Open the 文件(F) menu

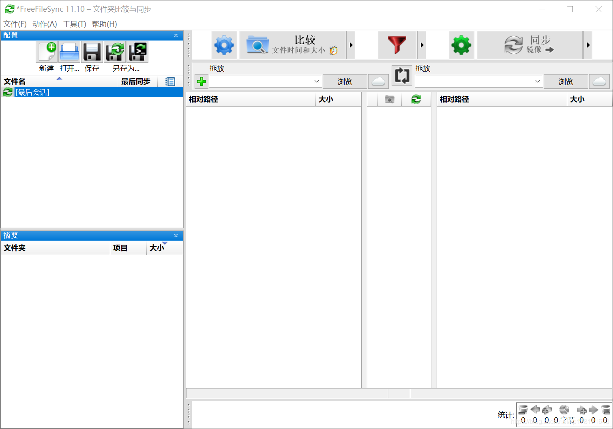click(x=15, y=24)
